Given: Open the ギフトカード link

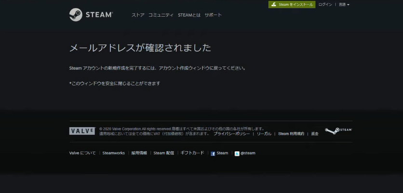Looking at the screenshot, I should pos(192,153).
